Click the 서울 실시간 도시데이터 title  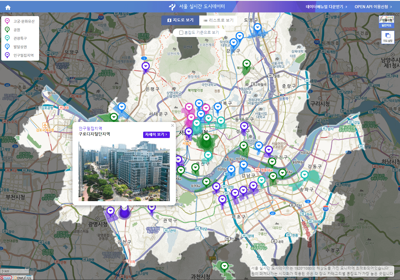click(x=197, y=6)
